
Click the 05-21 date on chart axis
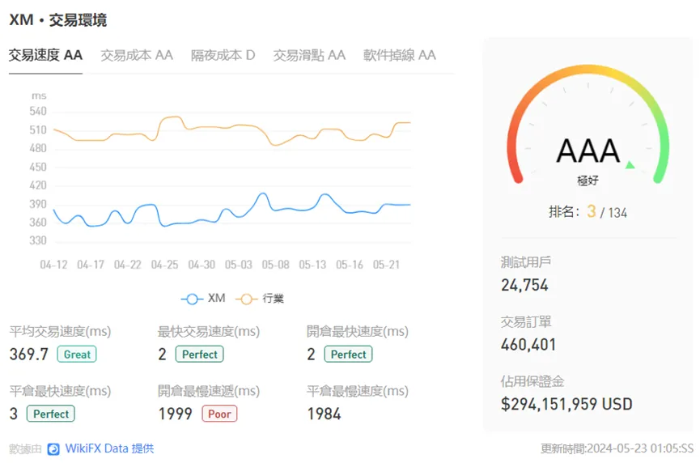pos(386,265)
